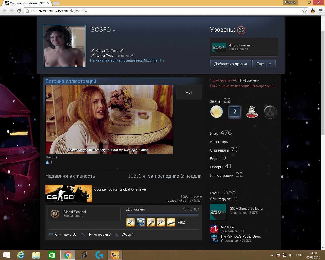Go back with browser back arrow
The image size is (325, 260).
(4, 11)
